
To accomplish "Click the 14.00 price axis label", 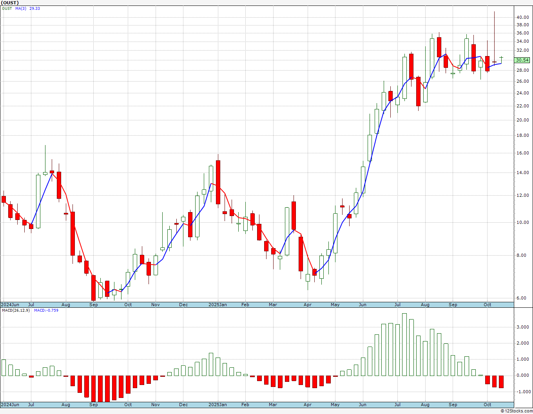I will (522, 173).
